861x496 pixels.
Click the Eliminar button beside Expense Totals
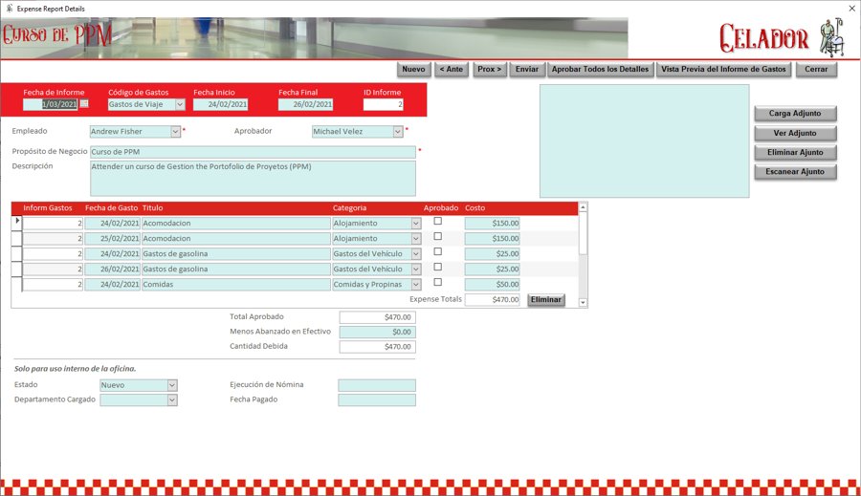[x=546, y=299]
